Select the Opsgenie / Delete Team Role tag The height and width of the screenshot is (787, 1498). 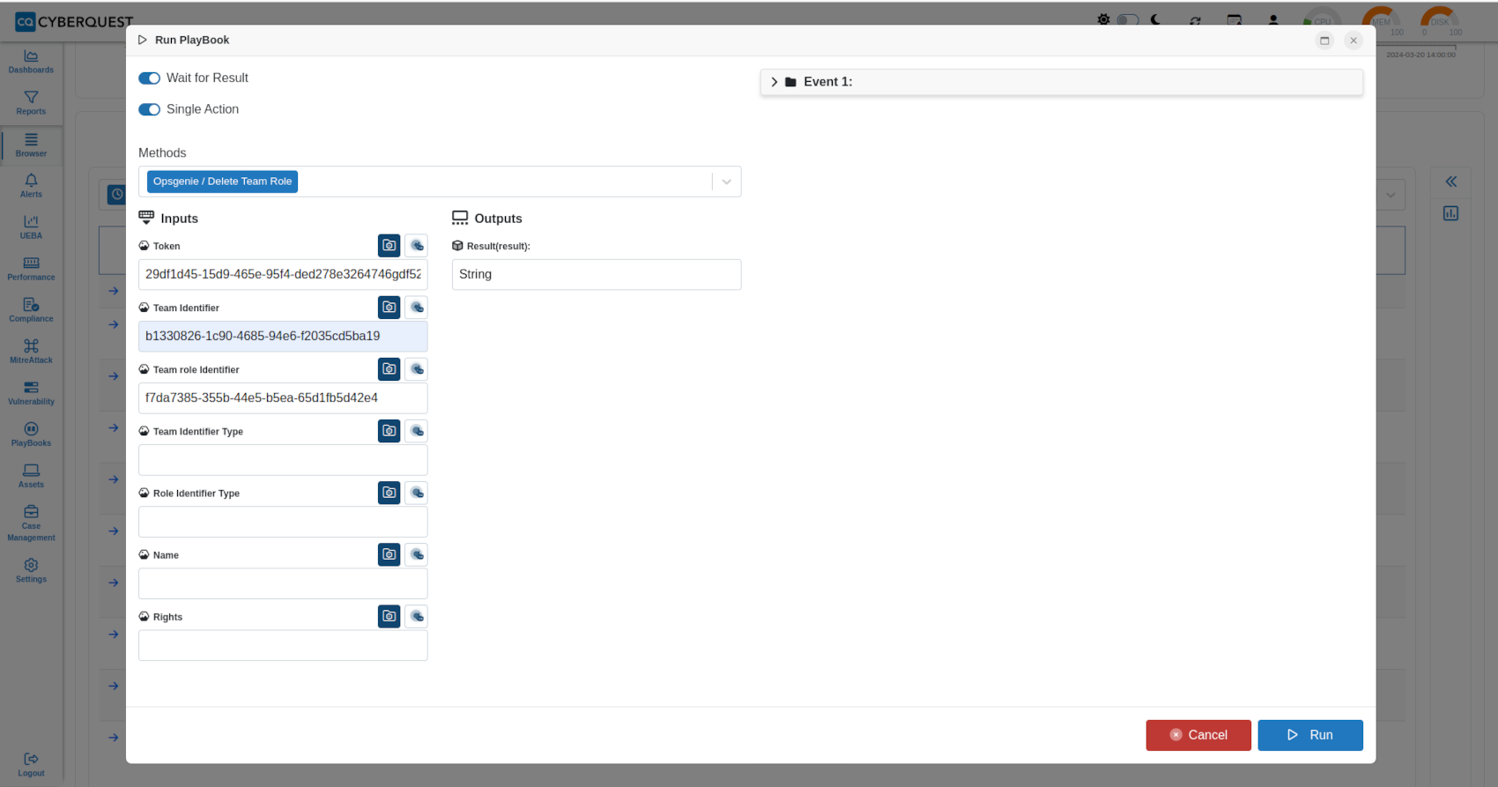coord(222,182)
